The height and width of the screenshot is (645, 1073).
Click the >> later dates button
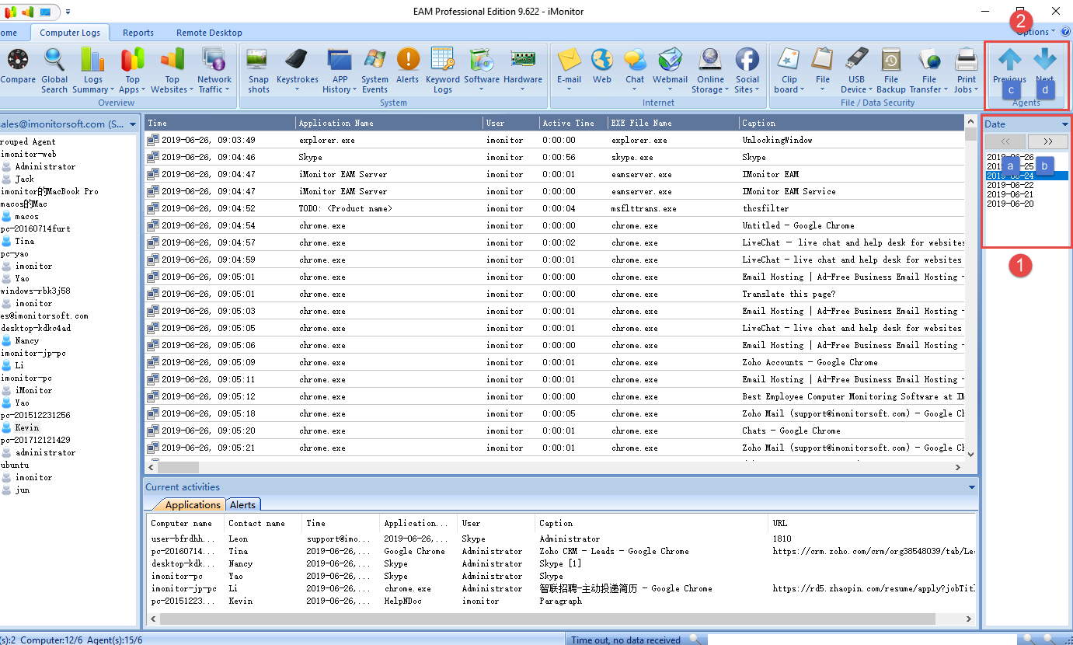[1048, 141]
